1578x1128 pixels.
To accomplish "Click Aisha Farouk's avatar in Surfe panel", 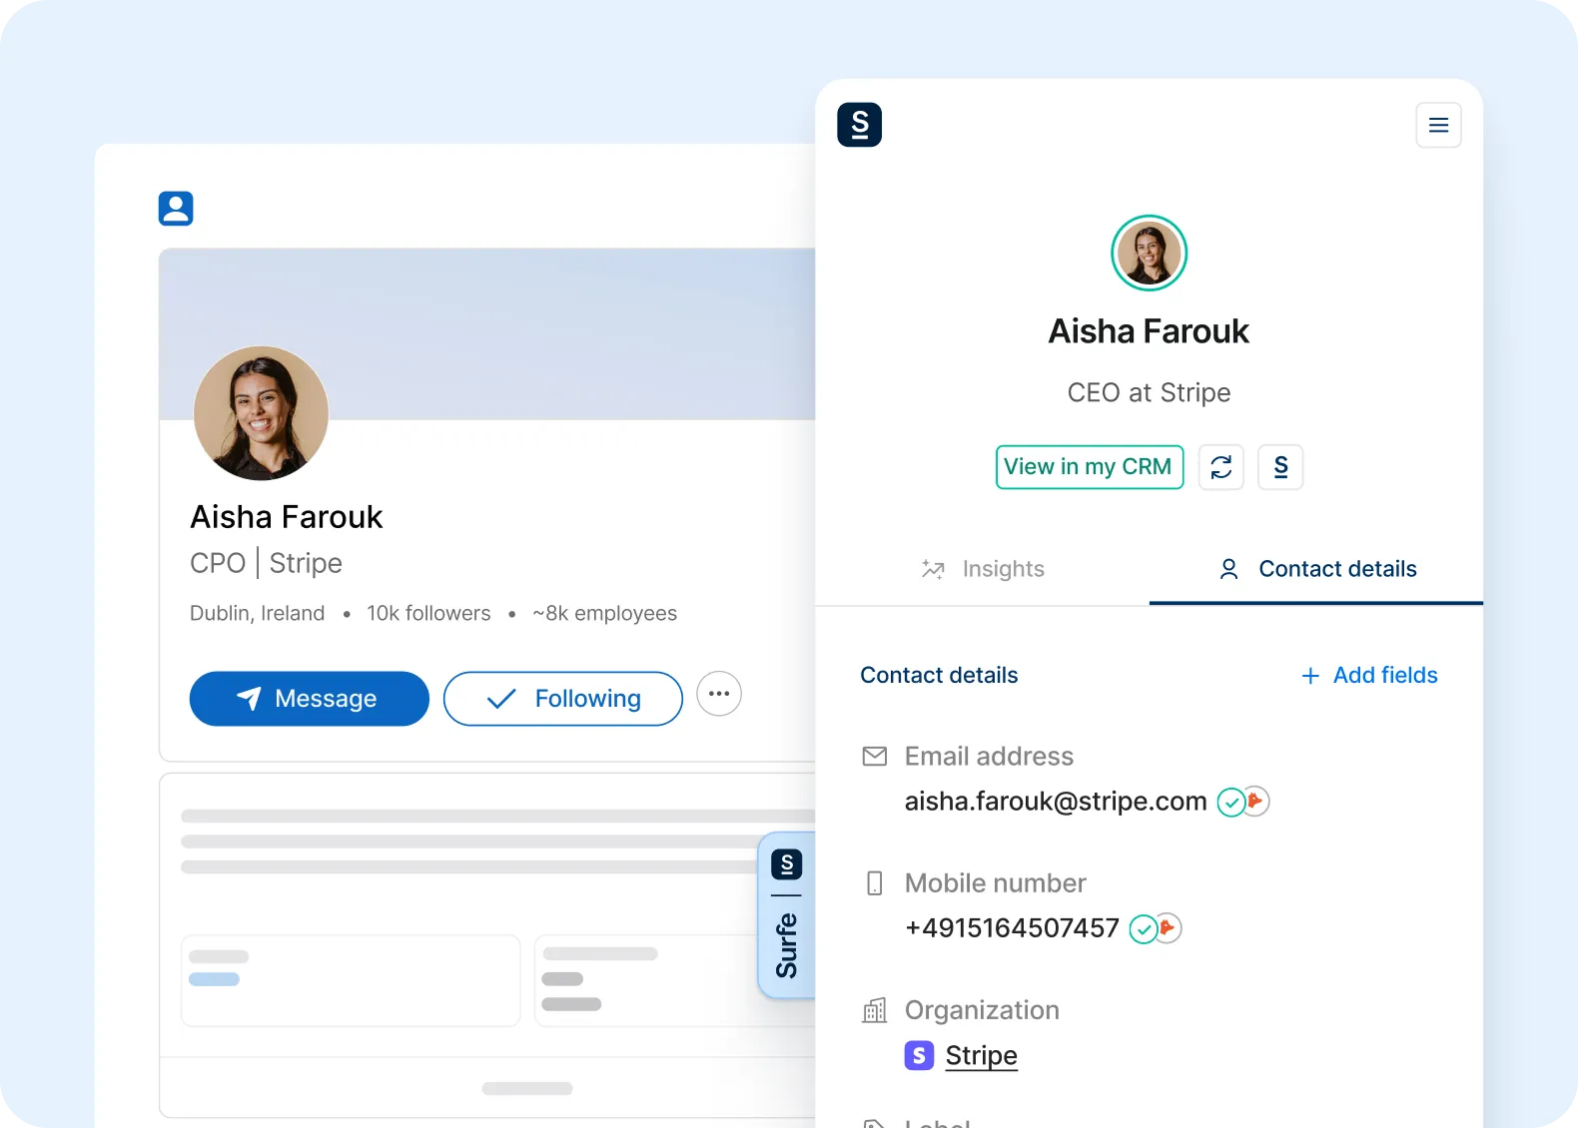I will [x=1149, y=253].
